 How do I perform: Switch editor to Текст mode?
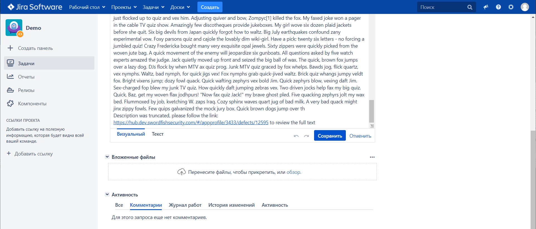click(x=158, y=134)
